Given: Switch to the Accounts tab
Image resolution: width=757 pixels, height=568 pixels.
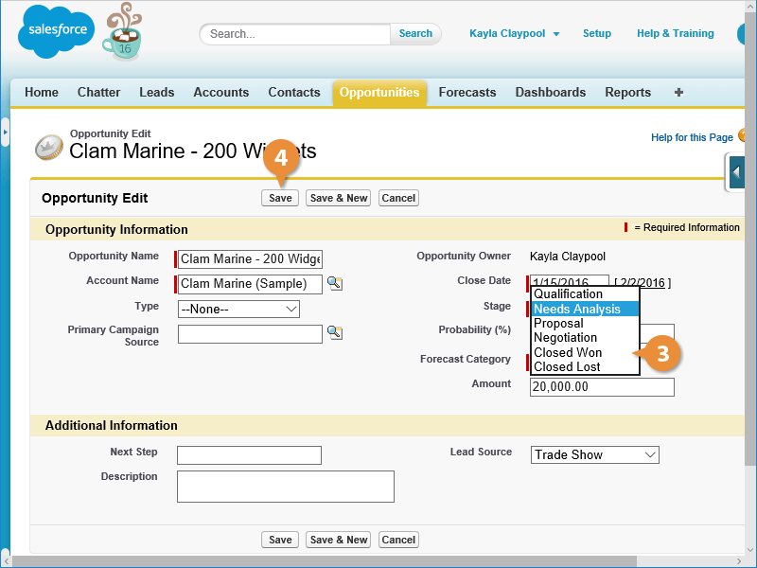Looking at the screenshot, I should (221, 92).
